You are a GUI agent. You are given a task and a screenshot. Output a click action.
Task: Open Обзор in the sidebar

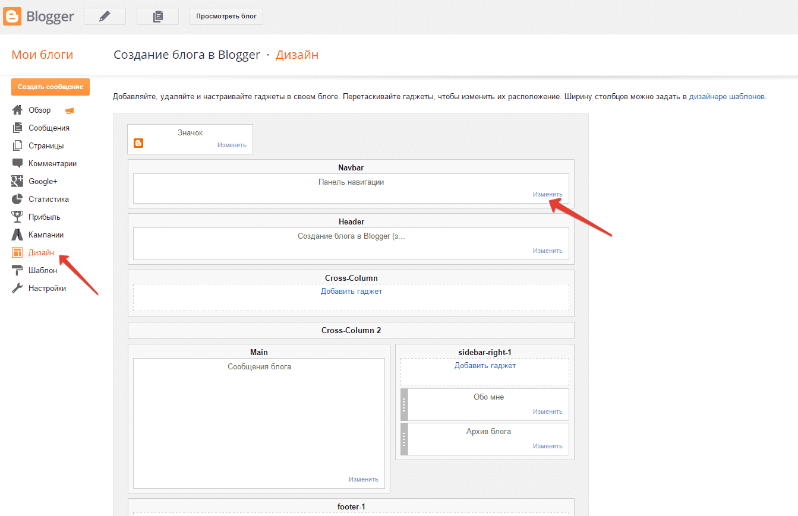40,110
